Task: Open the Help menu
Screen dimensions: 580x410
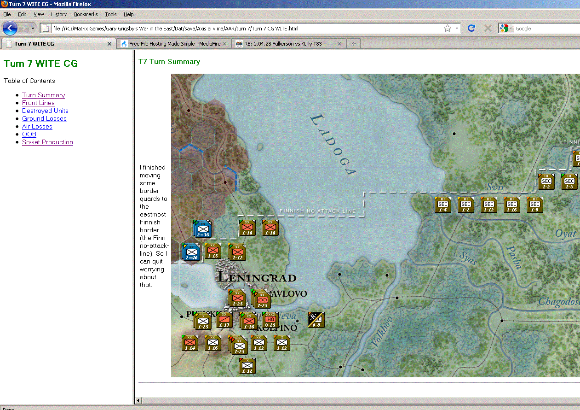Action: tap(129, 14)
